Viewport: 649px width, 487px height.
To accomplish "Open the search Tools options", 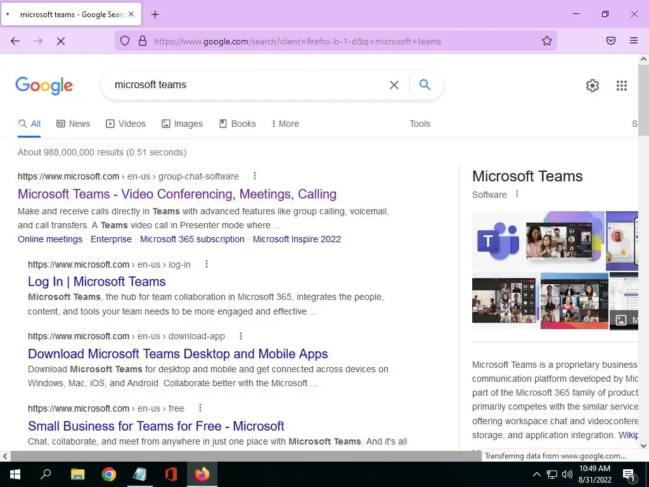I will [420, 124].
